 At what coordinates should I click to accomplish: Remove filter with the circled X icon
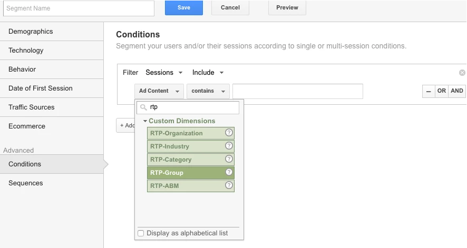(x=462, y=73)
